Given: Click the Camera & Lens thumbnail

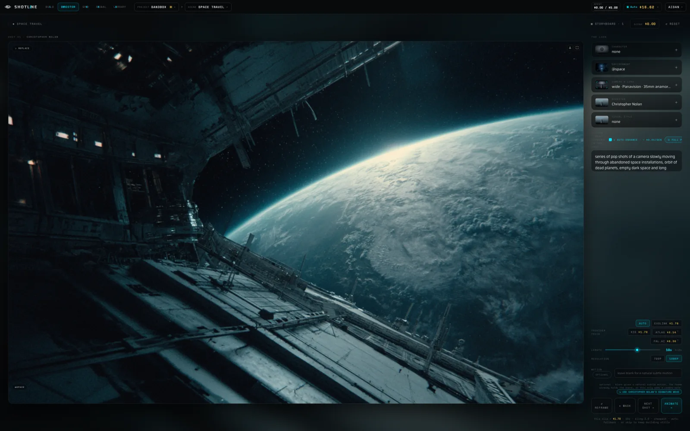Looking at the screenshot, I should point(602,85).
